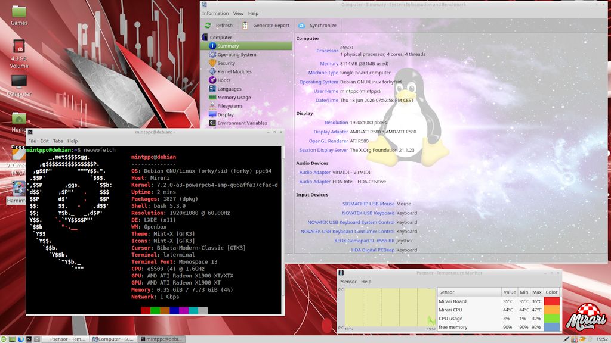Screen dimensions: 611x343
Task: Click Operating System label in Summary
Action: click(319, 82)
